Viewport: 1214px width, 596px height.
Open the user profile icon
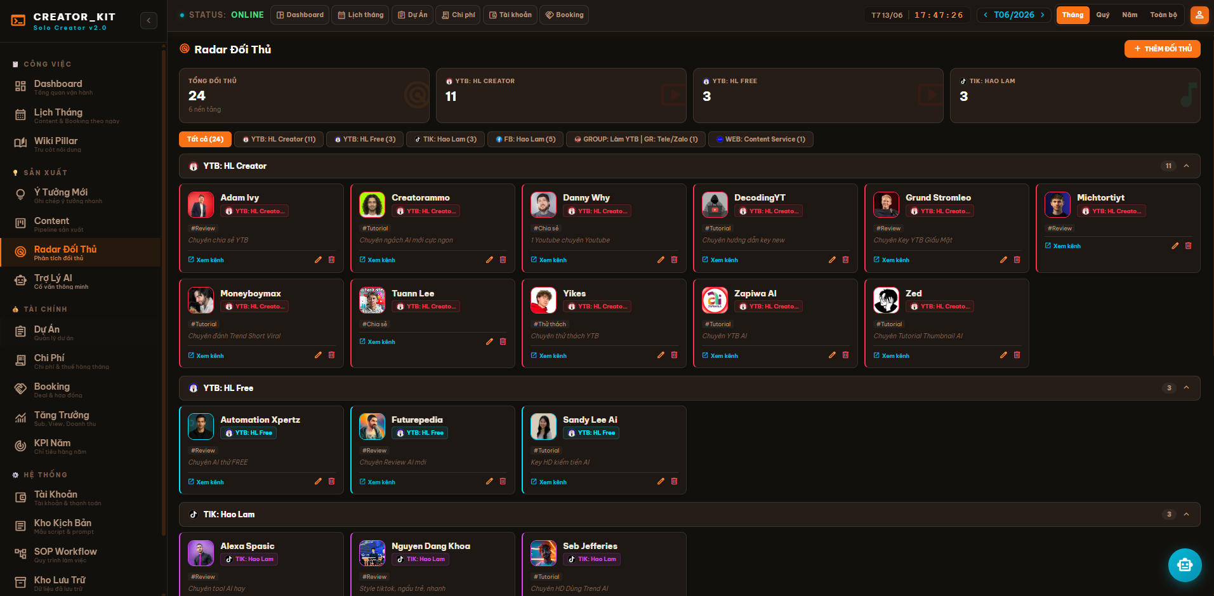click(x=1199, y=15)
